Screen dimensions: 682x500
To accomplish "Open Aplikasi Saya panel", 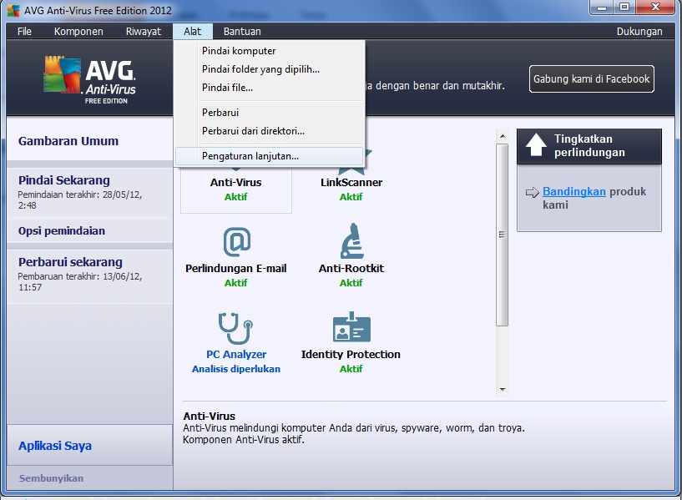I will click(89, 446).
